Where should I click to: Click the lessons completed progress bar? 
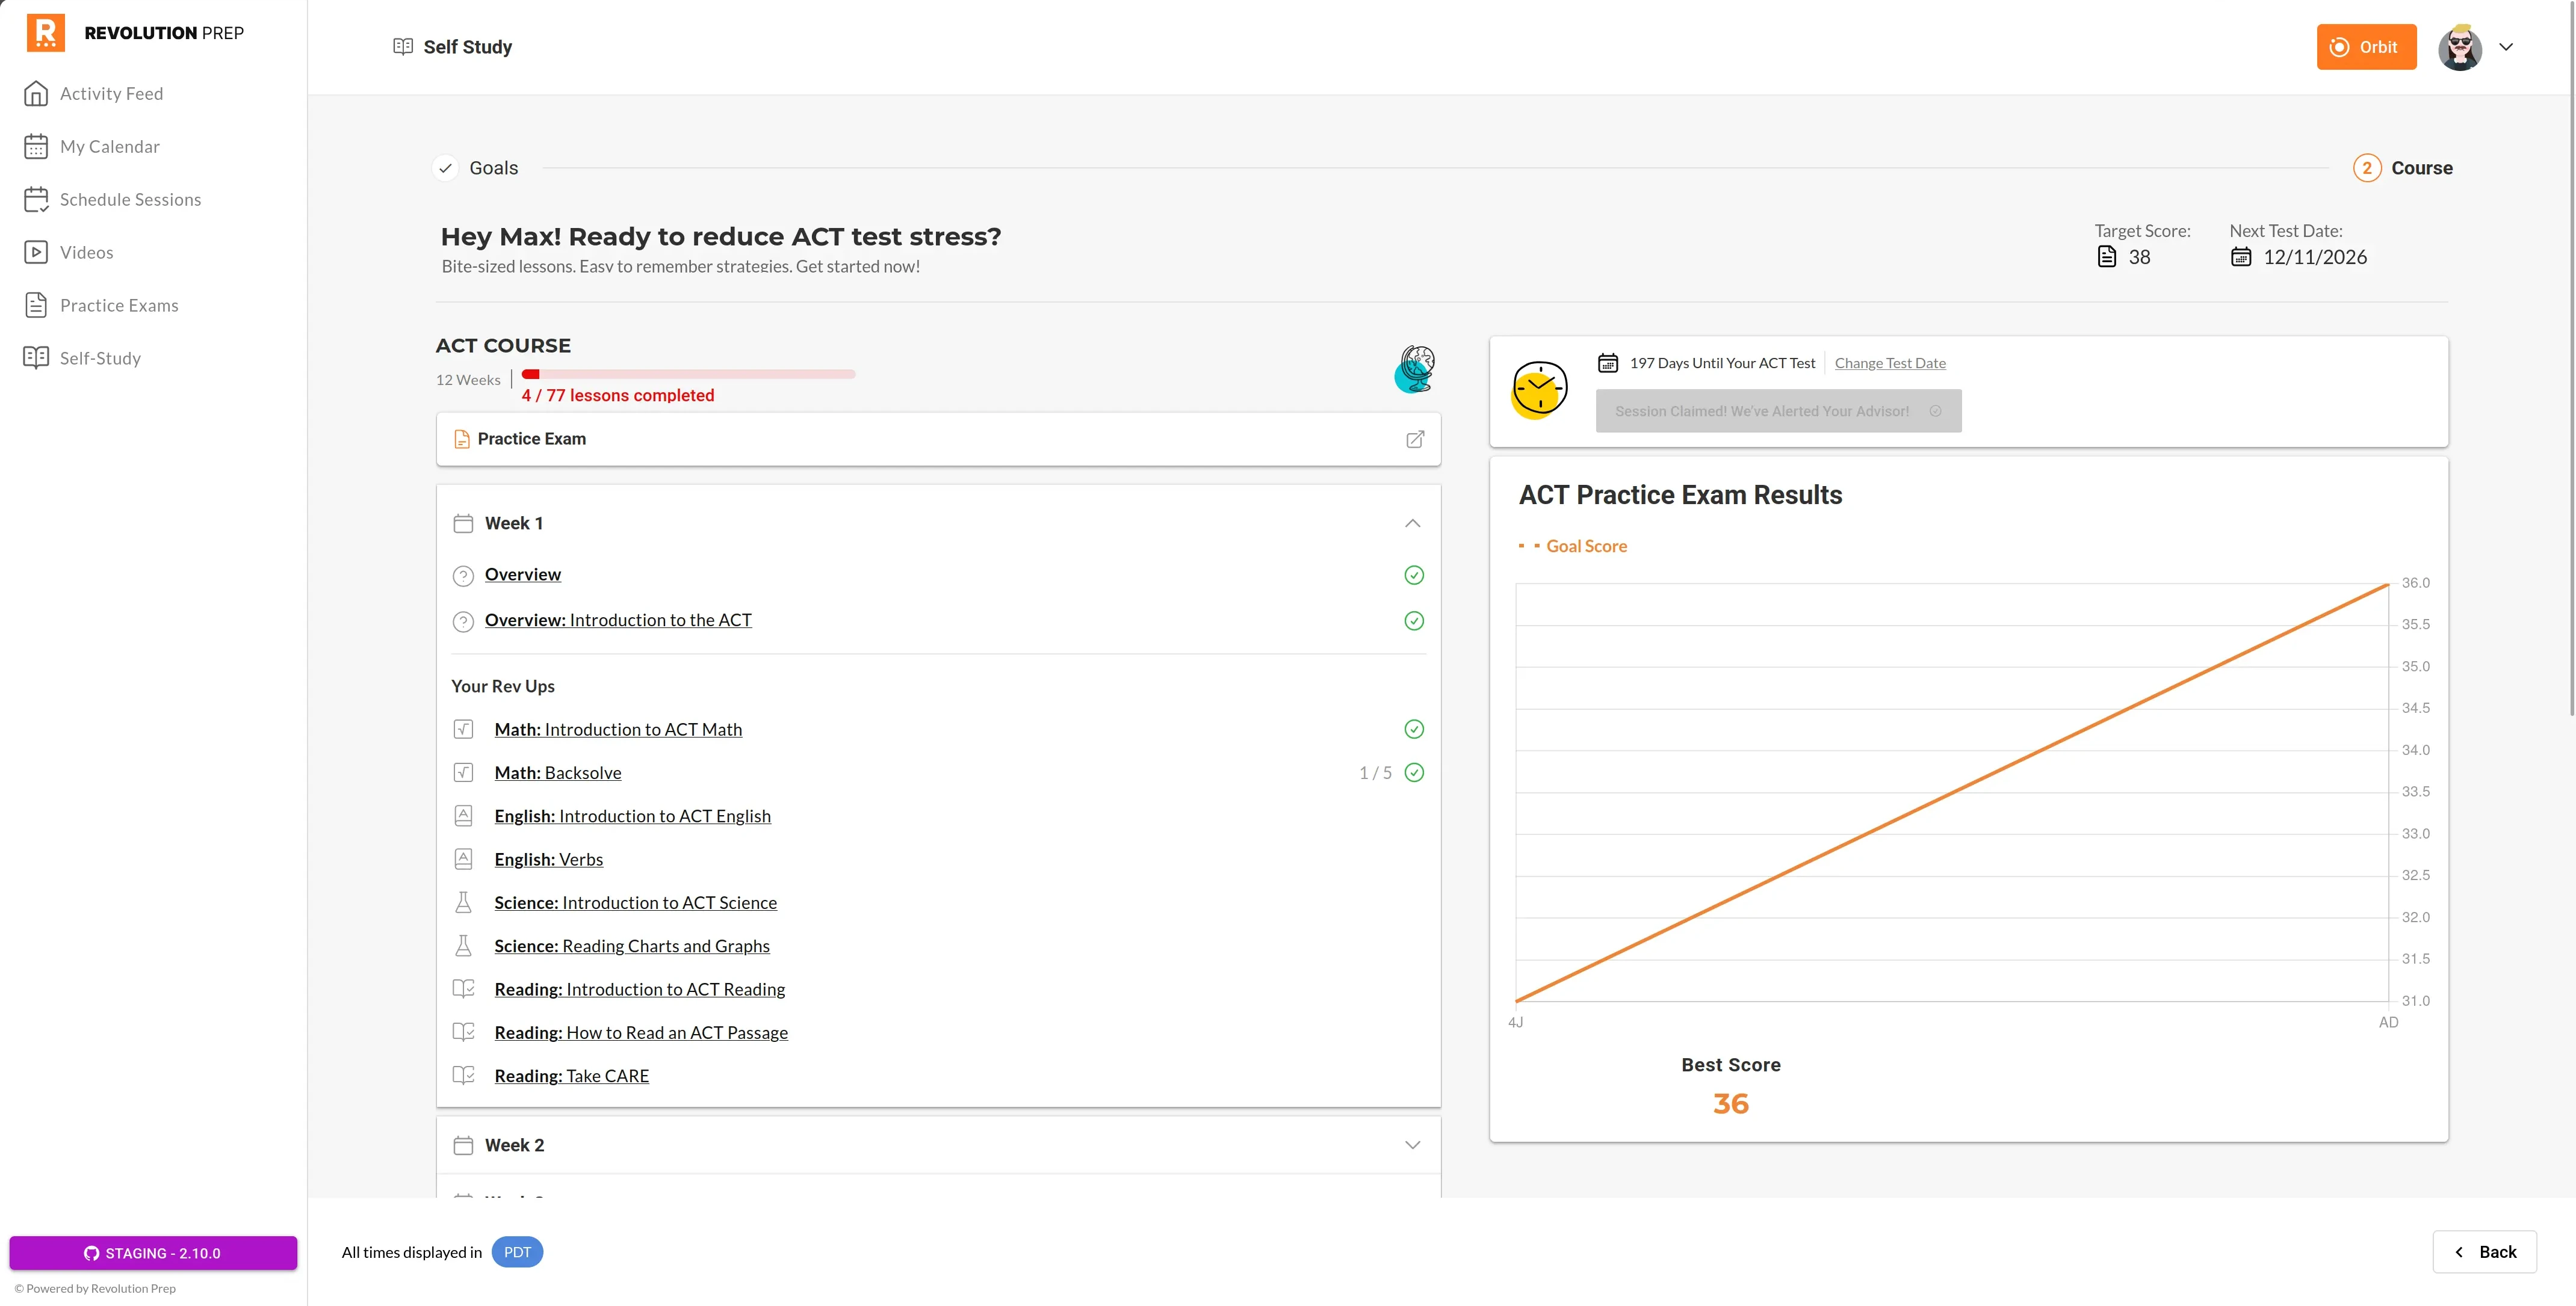pyautogui.click(x=689, y=374)
